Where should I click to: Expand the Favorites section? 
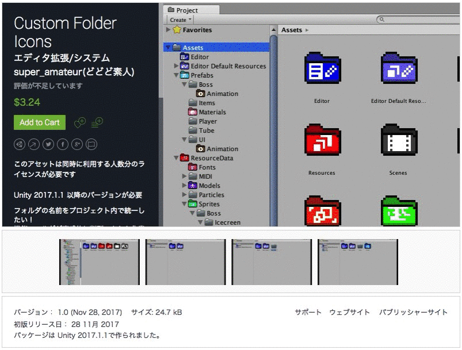click(167, 29)
